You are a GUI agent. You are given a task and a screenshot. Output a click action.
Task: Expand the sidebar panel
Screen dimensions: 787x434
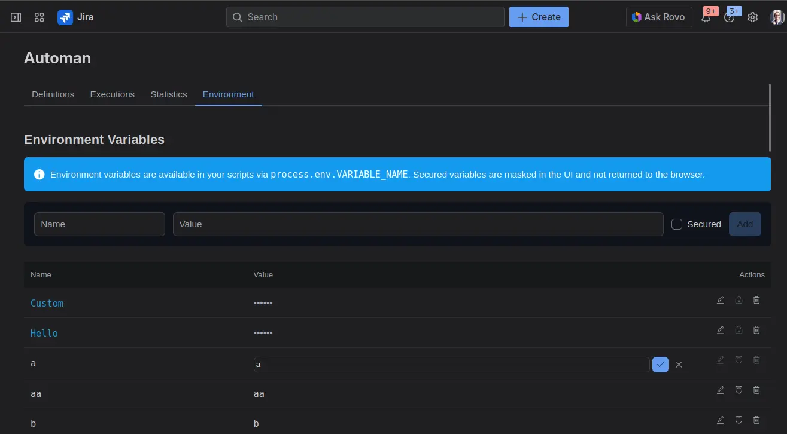point(16,17)
